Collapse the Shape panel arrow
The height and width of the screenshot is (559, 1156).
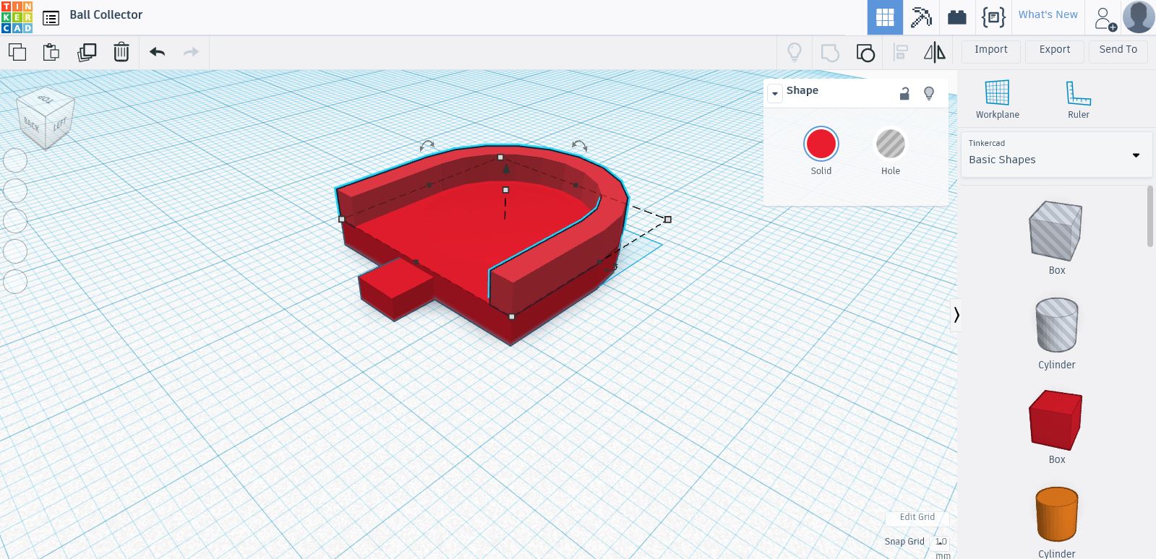[x=775, y=93]
